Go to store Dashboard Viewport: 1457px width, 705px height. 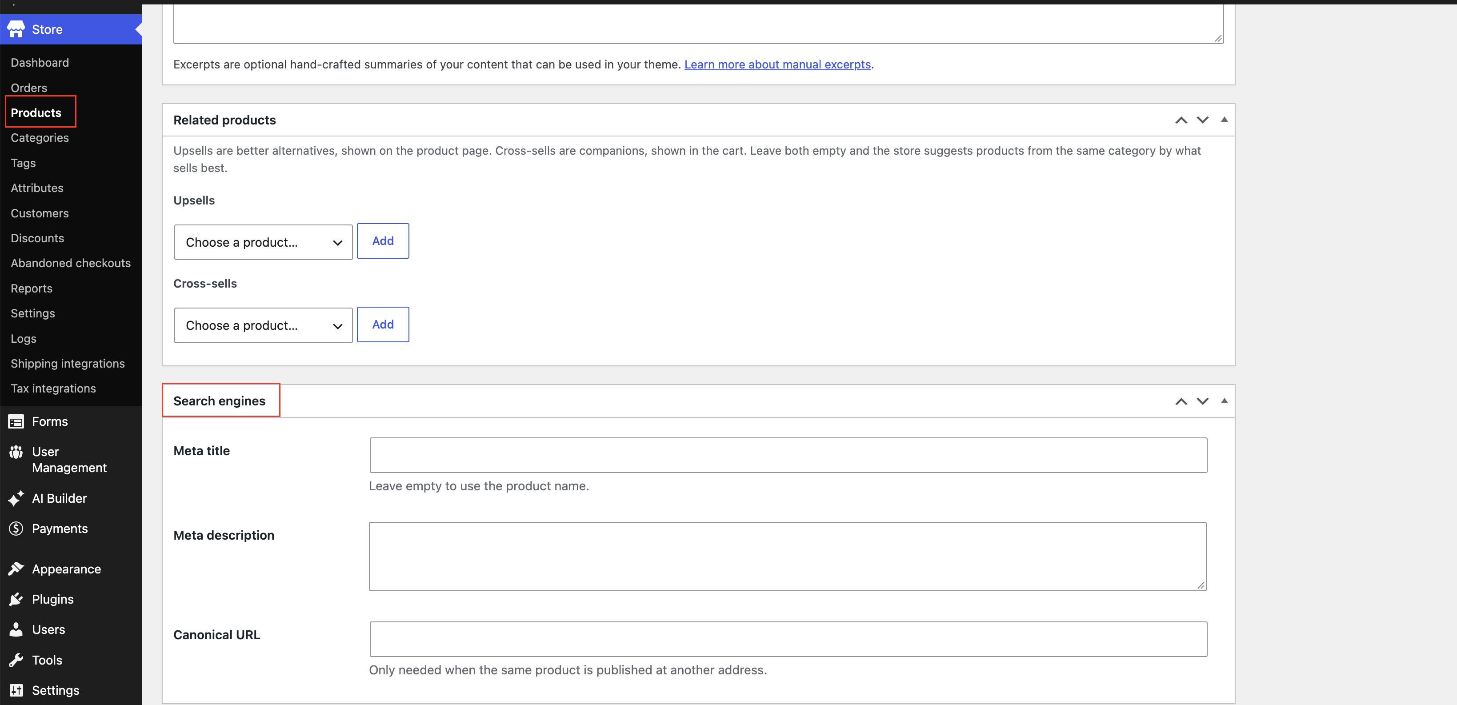tap(40, 62)
